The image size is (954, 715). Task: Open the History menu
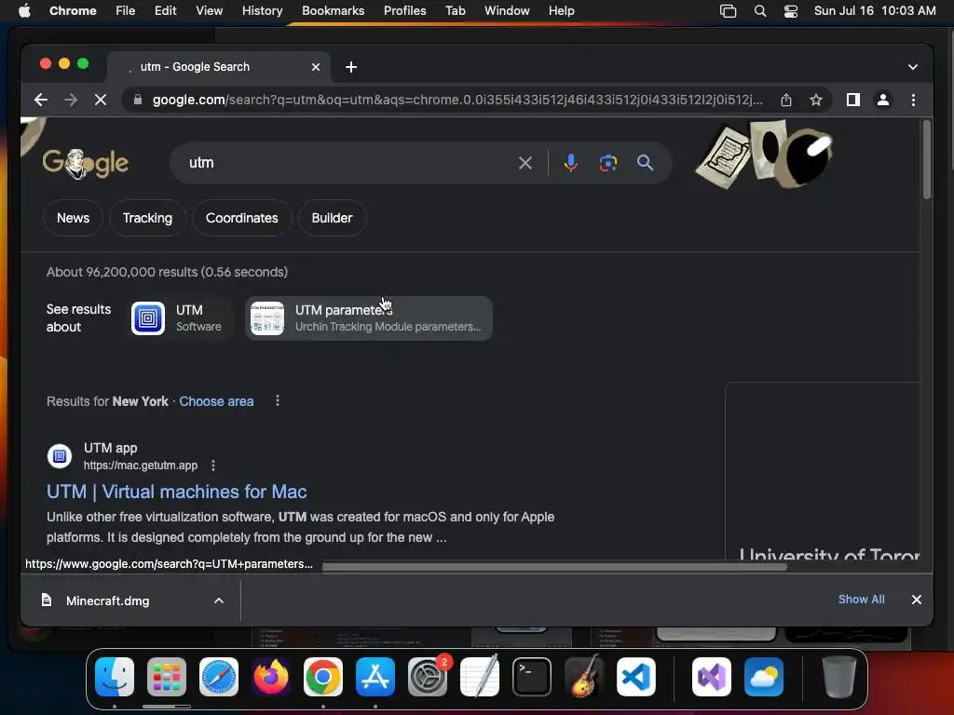tap(262, 10)
